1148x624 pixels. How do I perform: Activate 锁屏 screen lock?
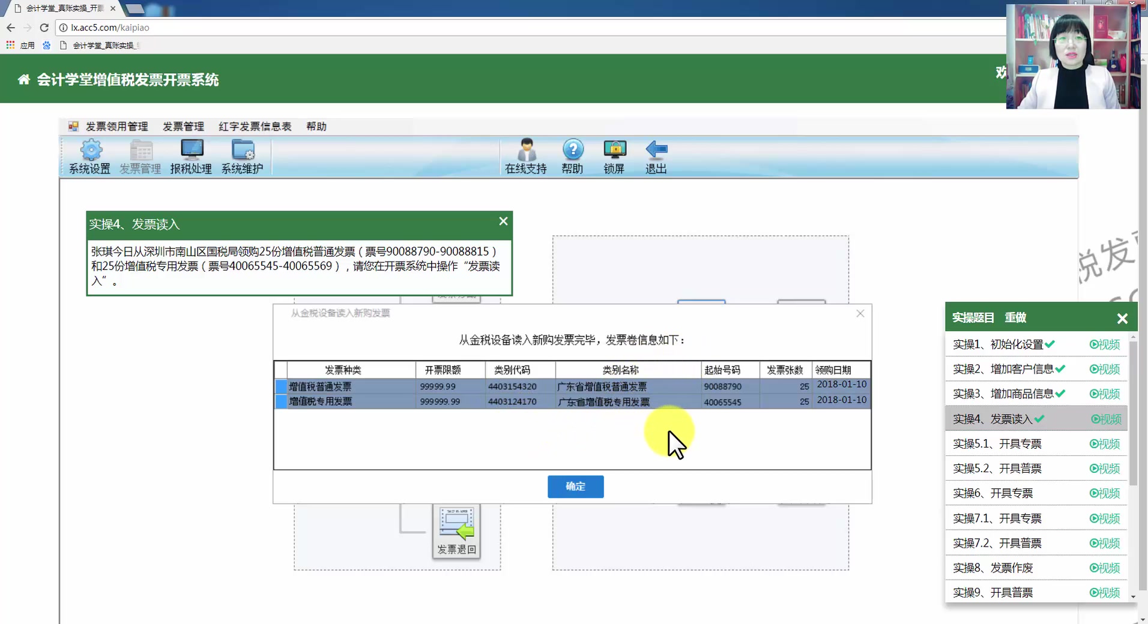[x=614, y=157]
